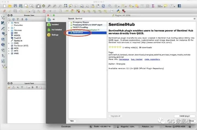Click the Browser Panel refresh icon
Screen dimensions: 197x130
tap(13, 19)
